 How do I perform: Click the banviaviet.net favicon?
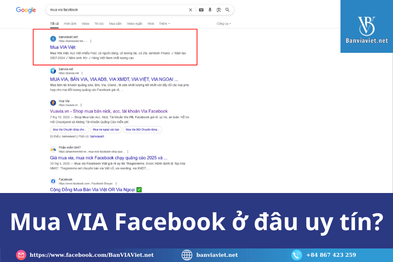[53, 39]
